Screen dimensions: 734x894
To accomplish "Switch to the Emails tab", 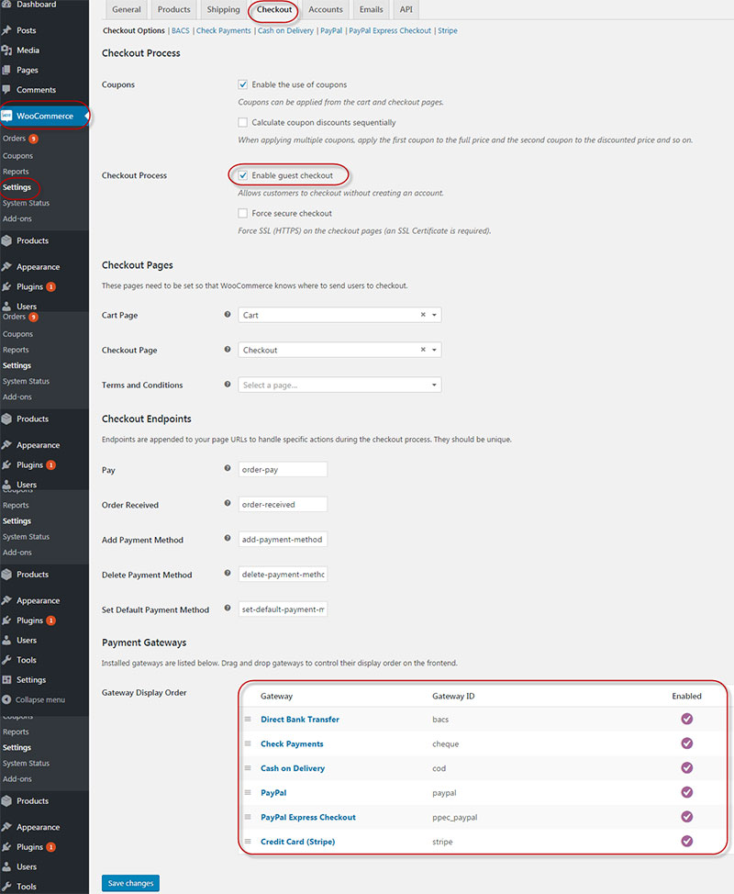I will 370,10.
